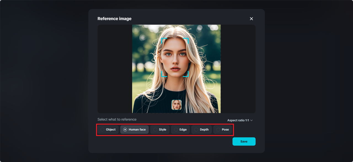This screenshot has width=353, height=162.
Task: Click the 'Select what to reference' label
Action: [117, 119]
